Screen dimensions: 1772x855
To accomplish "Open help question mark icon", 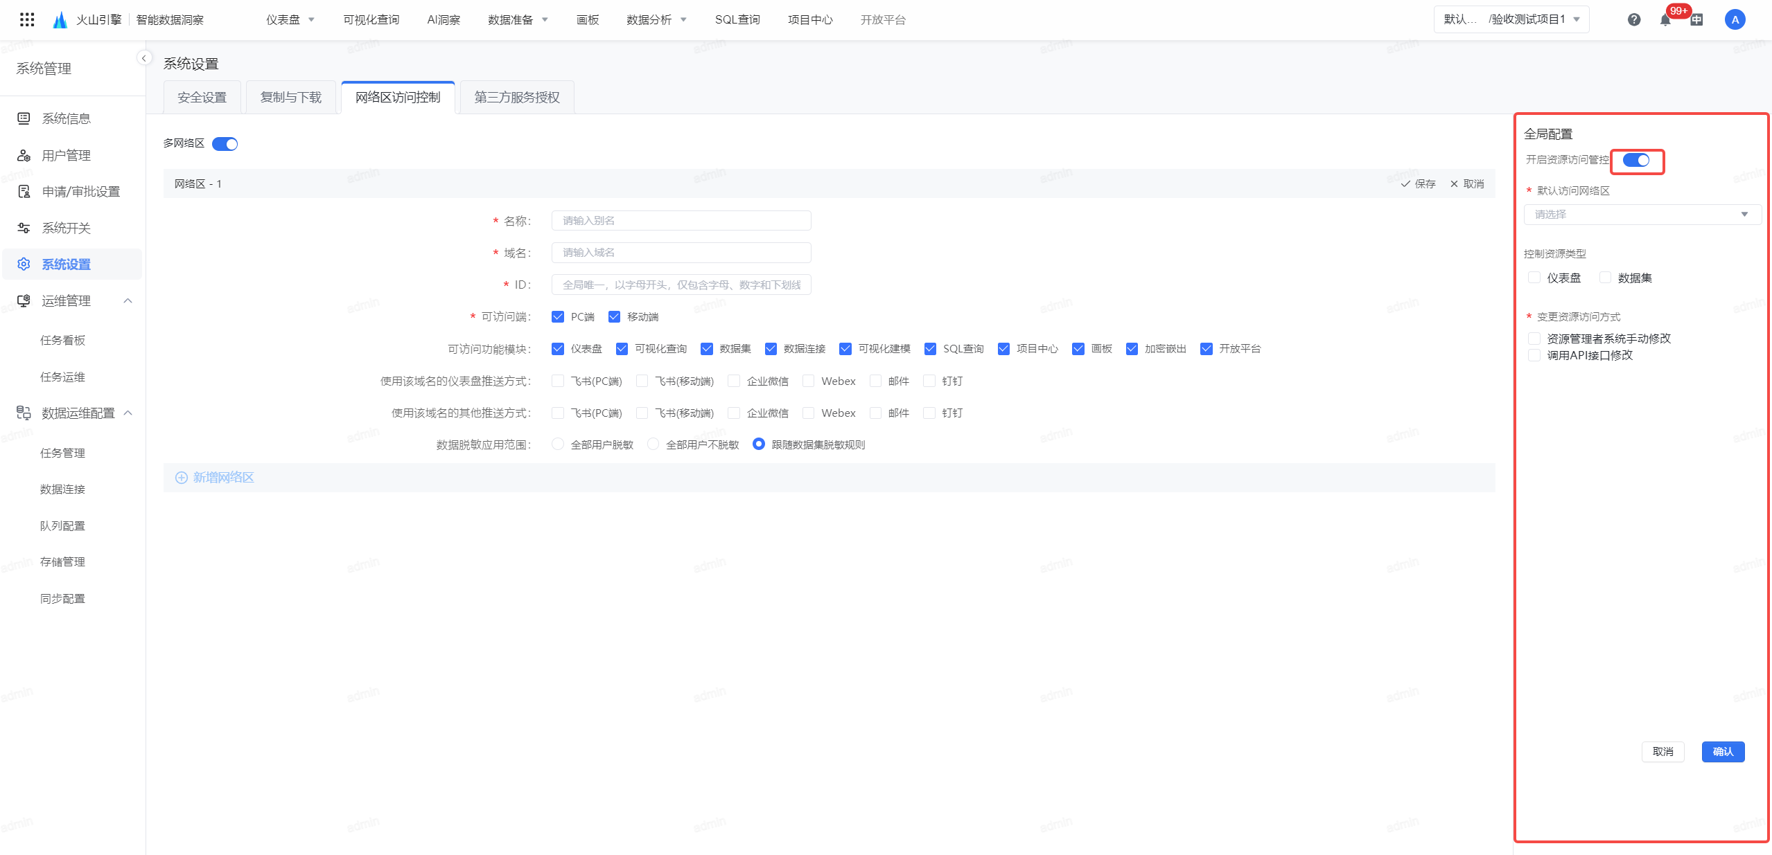I will click(1634, 19).
